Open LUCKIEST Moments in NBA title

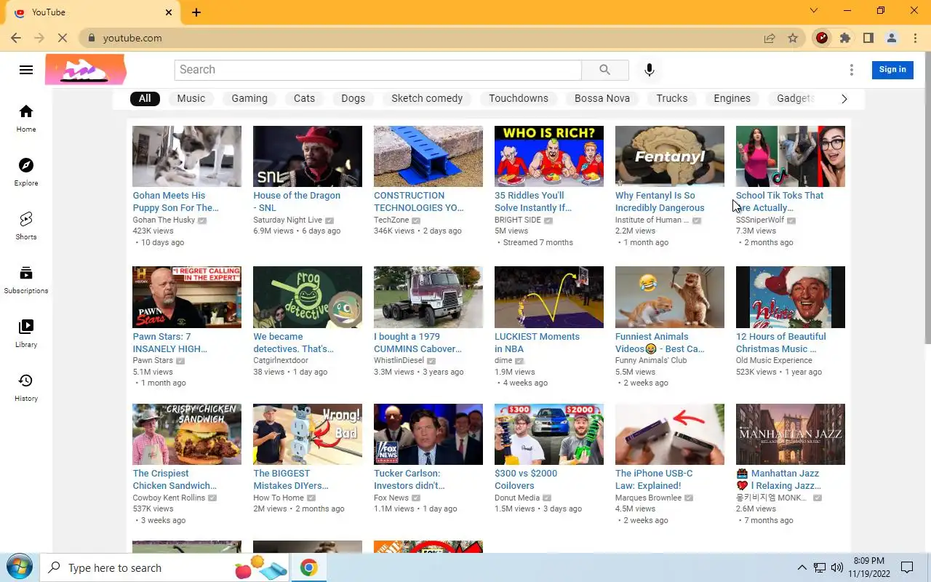click(537, 343)
